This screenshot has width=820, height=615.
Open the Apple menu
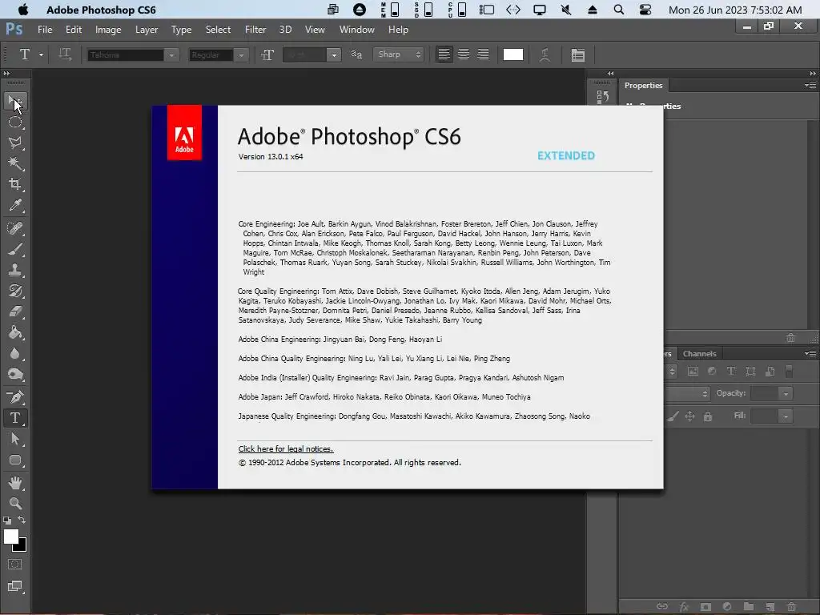[x=23, y=10]
